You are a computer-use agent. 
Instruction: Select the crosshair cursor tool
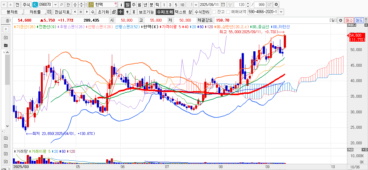(121, 12)
